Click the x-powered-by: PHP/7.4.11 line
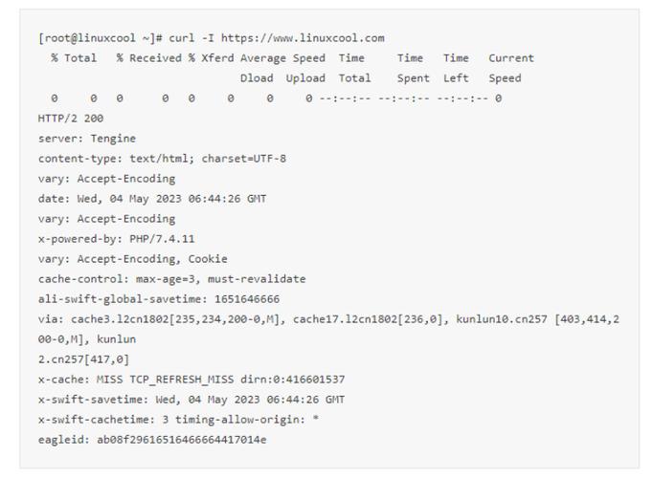The height and width of the screenshot is (478, 653). pos(116,239)
